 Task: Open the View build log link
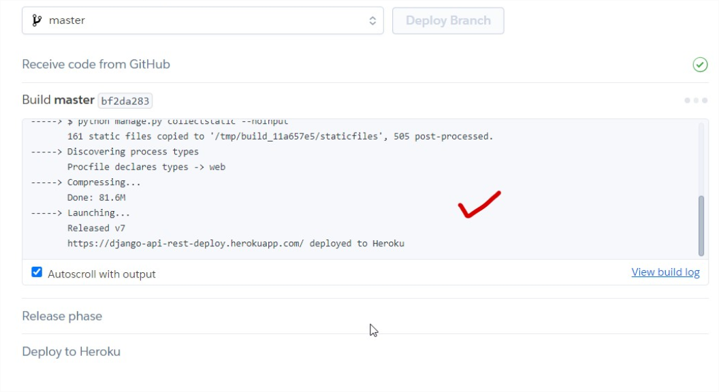tap(665, 272)
